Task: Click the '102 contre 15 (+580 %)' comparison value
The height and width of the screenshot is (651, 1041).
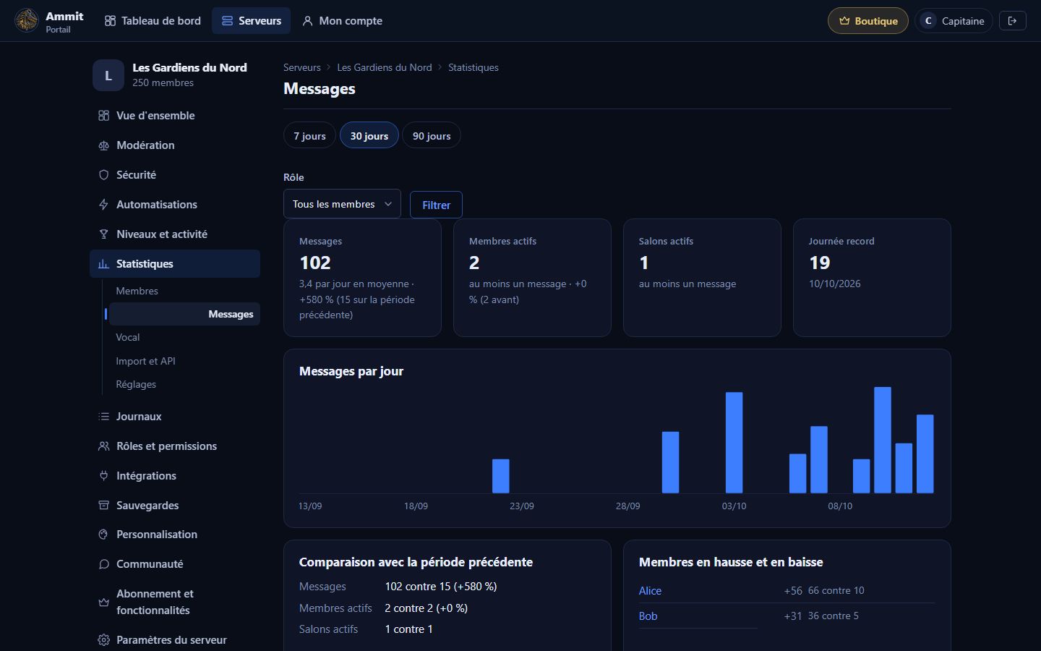Action: [441, 587]
